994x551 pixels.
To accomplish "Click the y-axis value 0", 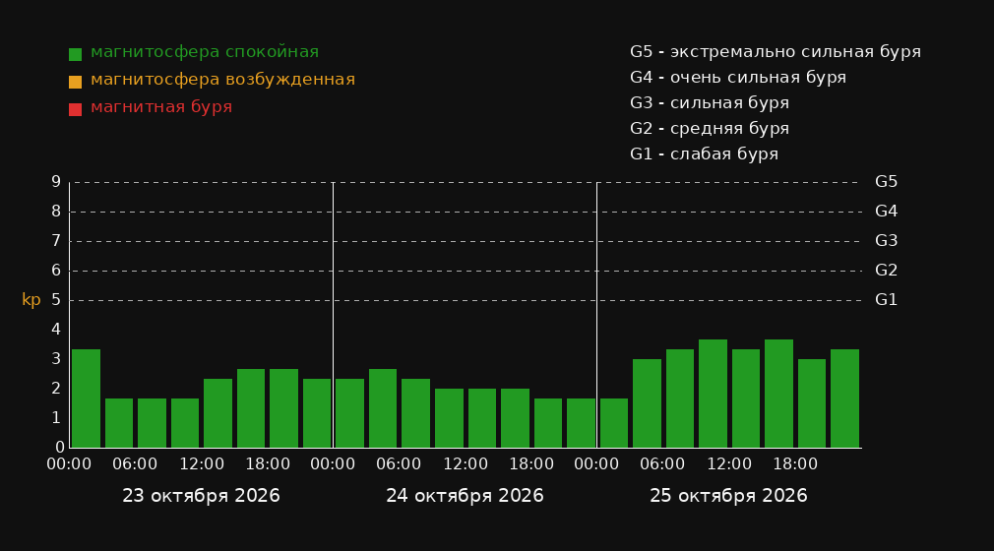I will pos(60,448).
